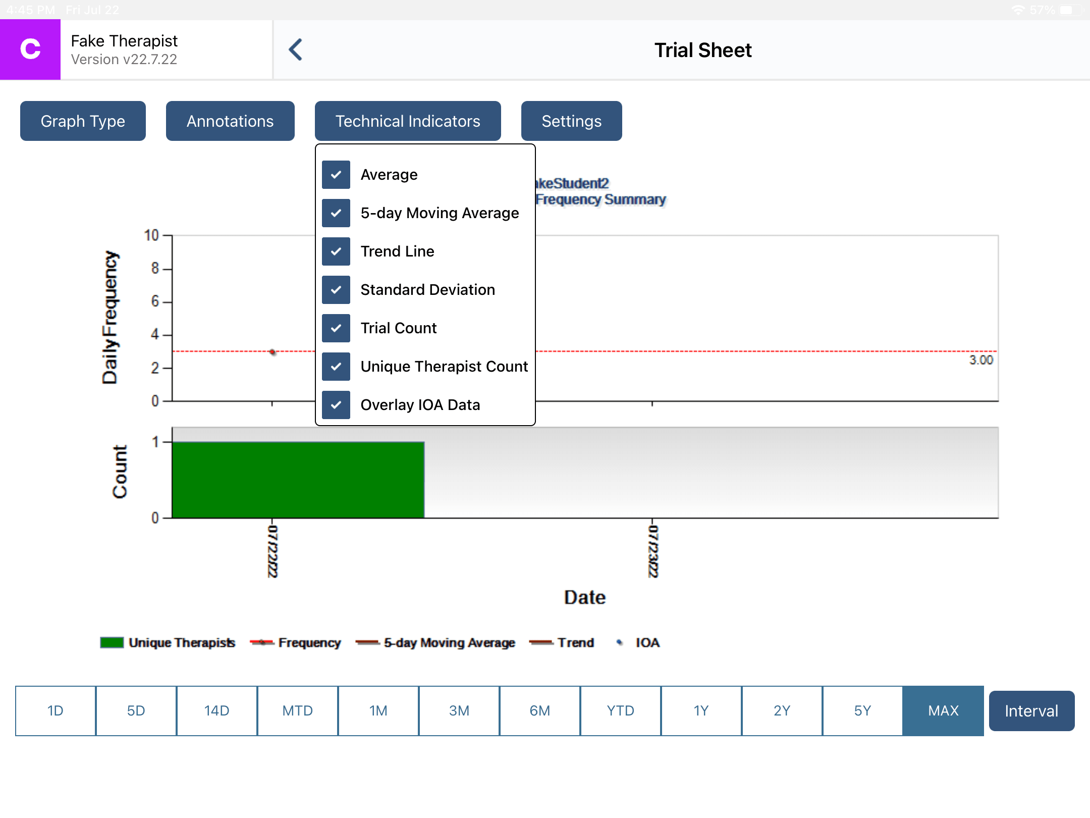1090x818 pixels.
Task: Tap the Frequency Summary chart title
Action: pos(601,200)
